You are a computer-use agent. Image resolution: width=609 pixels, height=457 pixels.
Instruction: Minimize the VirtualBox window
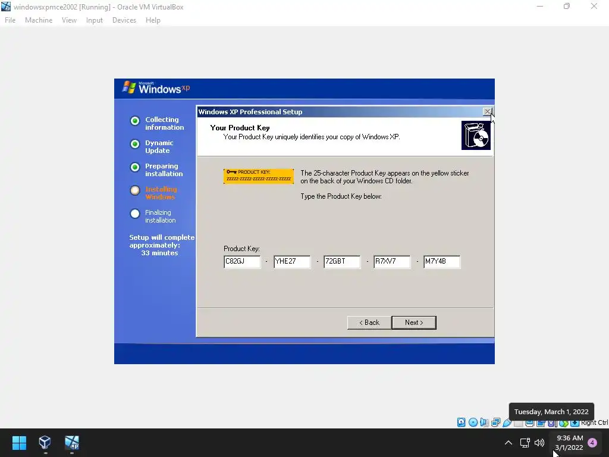pos(540,7)
